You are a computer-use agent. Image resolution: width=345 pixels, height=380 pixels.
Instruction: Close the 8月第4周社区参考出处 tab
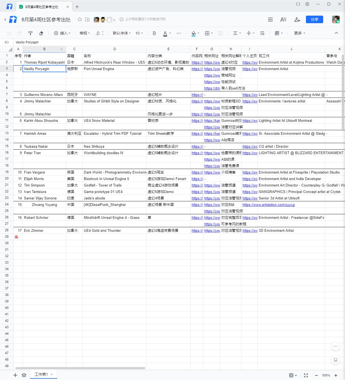pyautogui.click(x=68, y=7)
